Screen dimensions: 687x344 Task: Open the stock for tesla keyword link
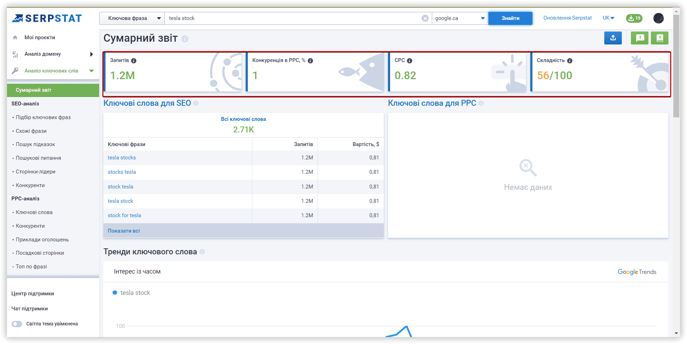[124, 215]
